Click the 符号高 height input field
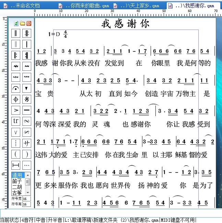Screen dimensions: 222x223 coord(26,204)
